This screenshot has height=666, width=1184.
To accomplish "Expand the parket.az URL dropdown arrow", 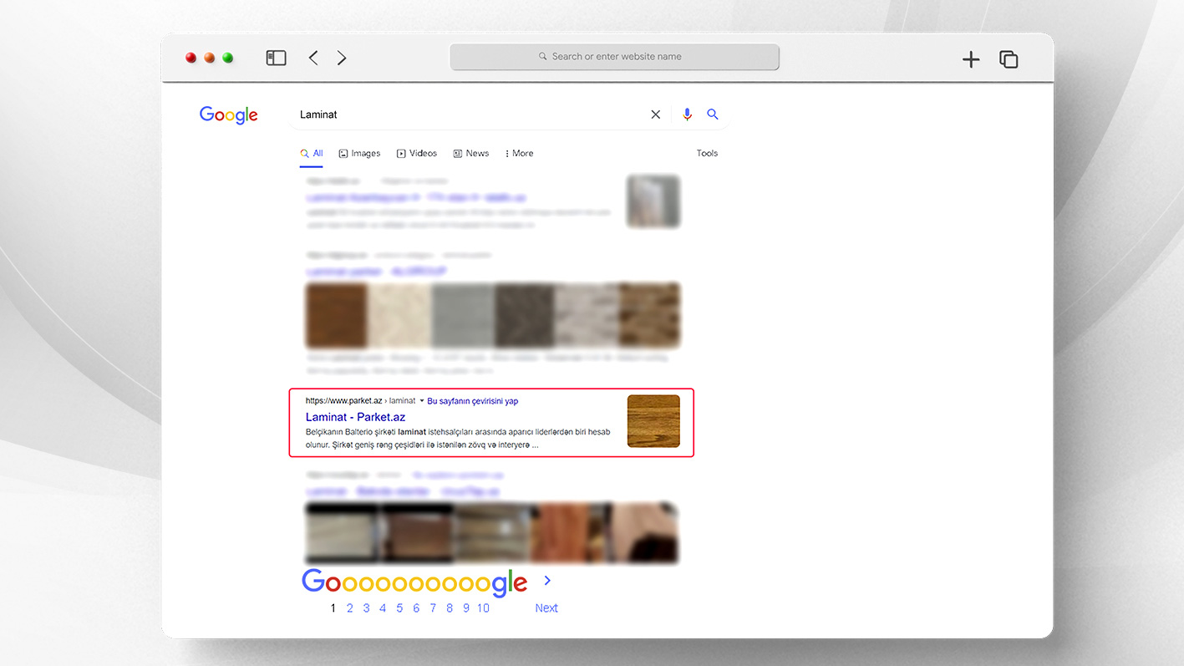I will point(422,401).
